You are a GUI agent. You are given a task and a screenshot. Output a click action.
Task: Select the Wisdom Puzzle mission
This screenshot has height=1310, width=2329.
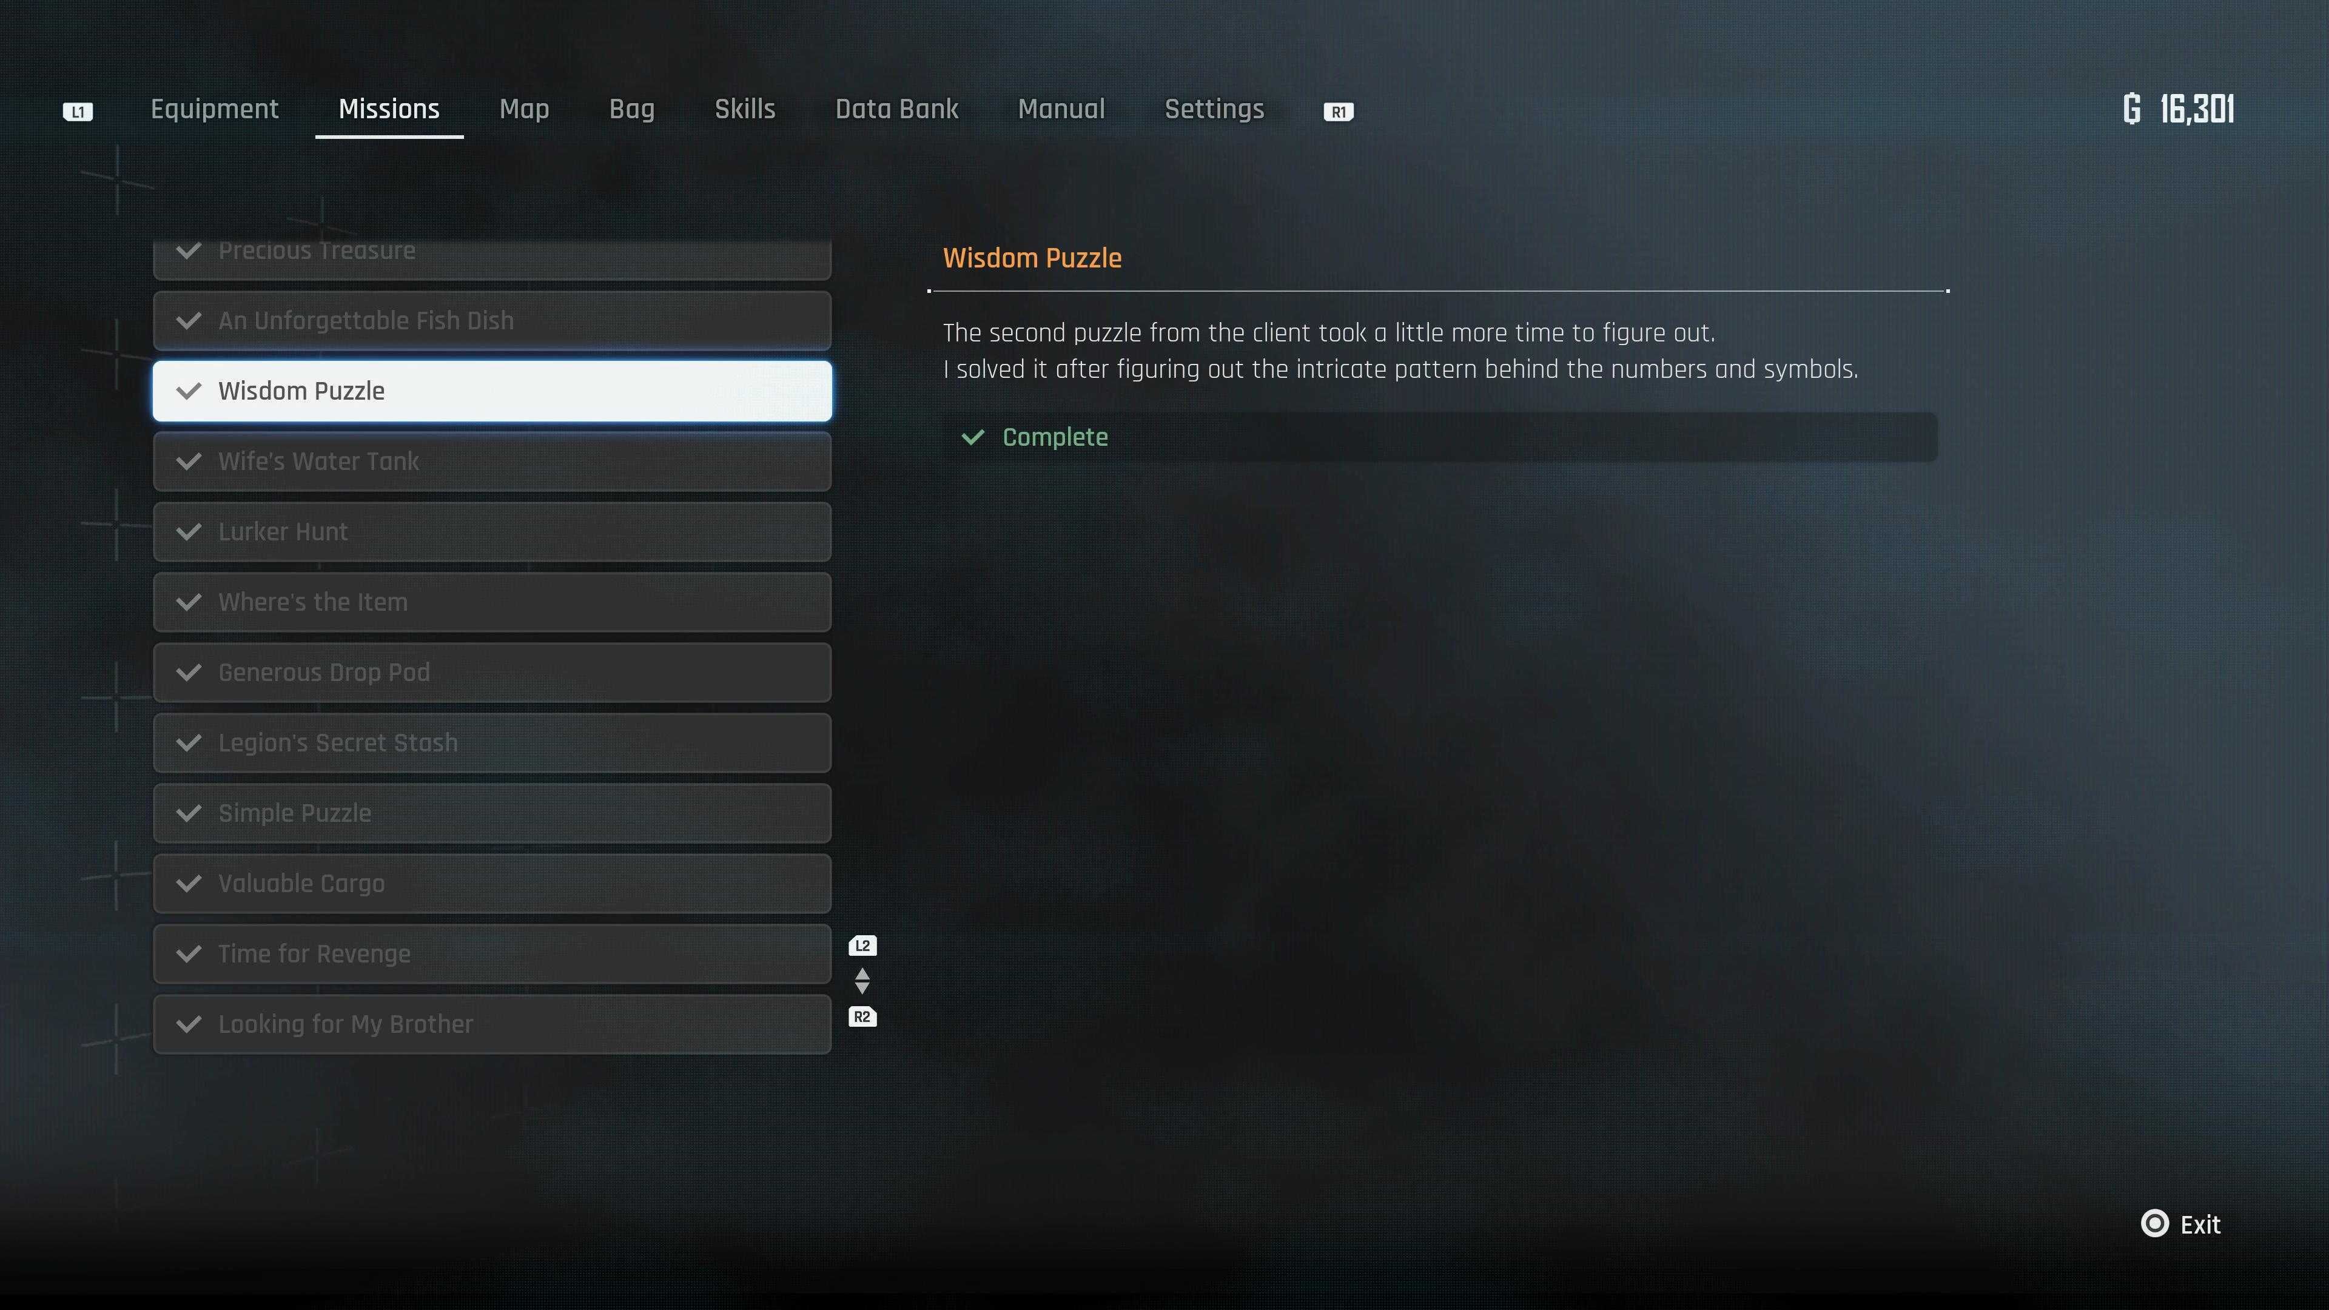pyautogui.click(x=491, y=391)
